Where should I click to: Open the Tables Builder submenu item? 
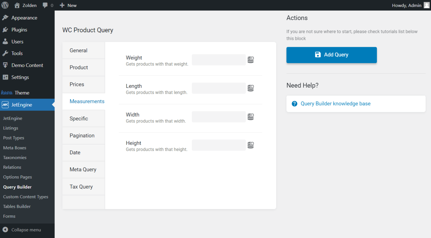point(17,207)
